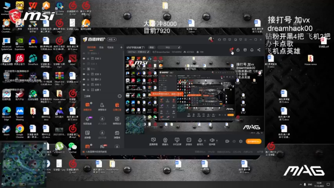
Task: Select the 图片 2 source row
Action: (x=102, y=79)
